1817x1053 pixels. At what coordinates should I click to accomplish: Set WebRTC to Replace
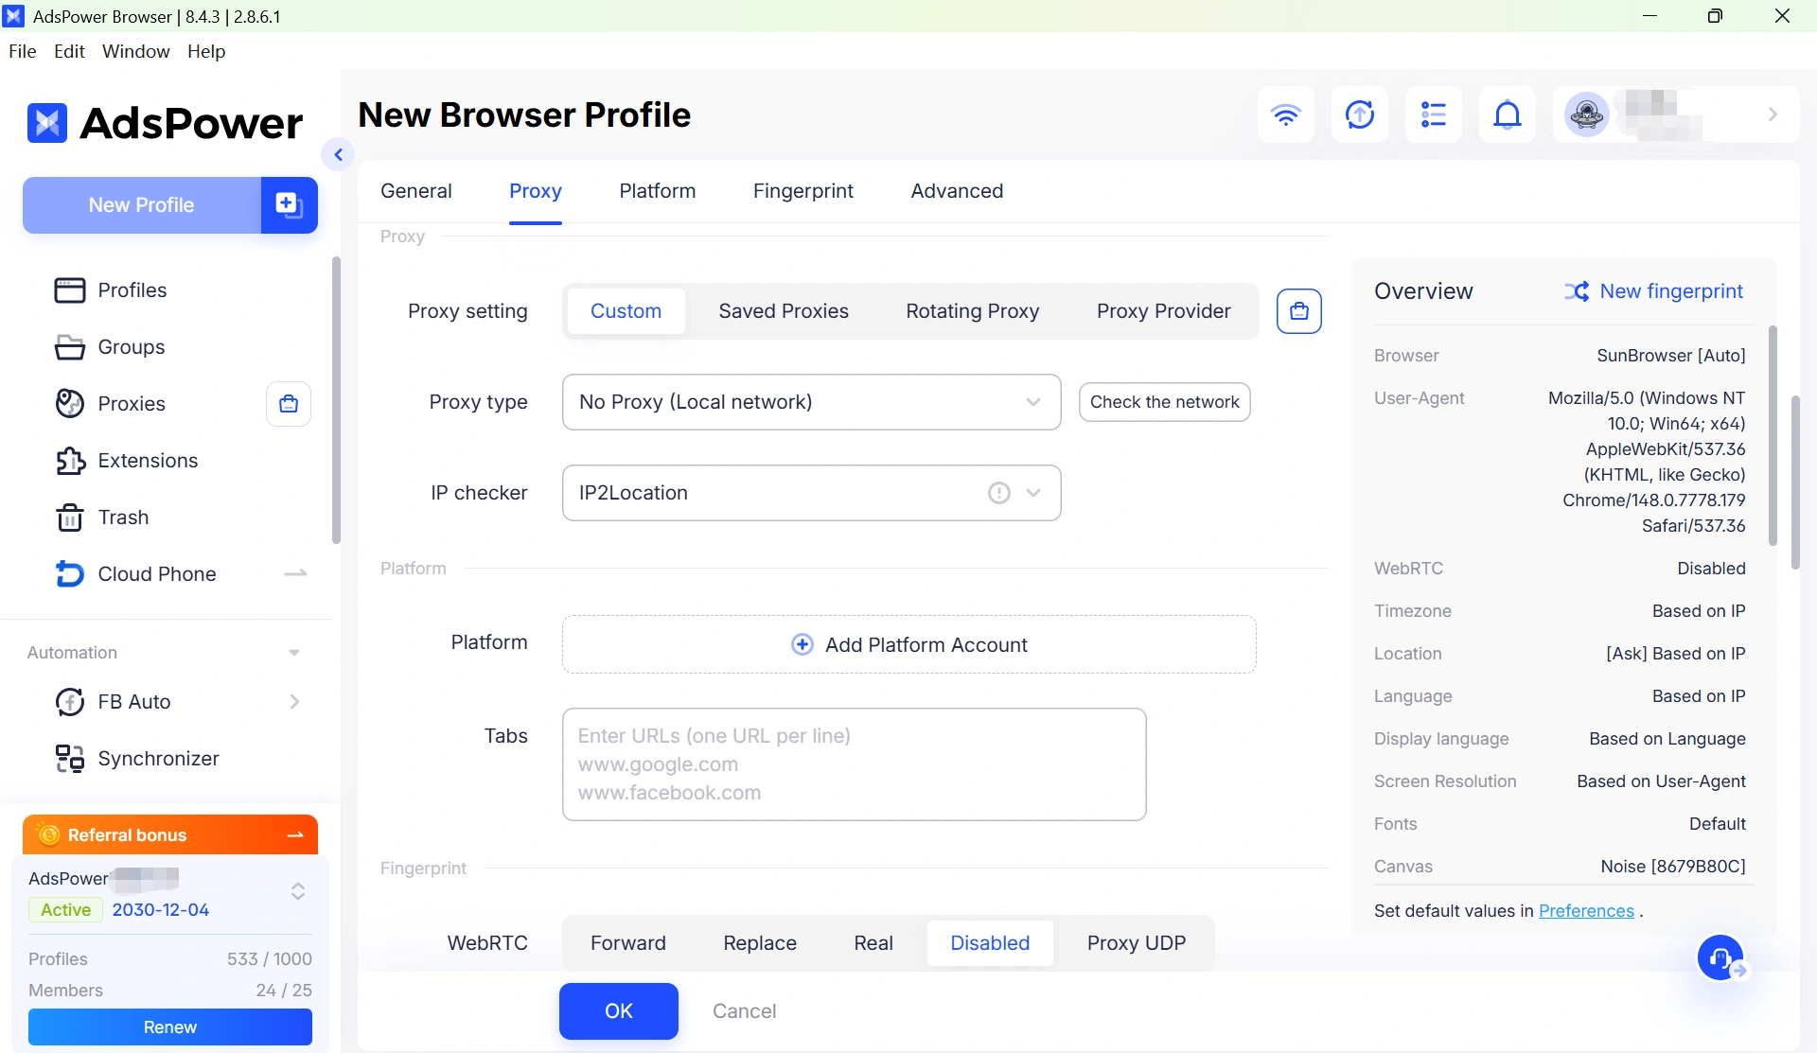pos(759,943)
